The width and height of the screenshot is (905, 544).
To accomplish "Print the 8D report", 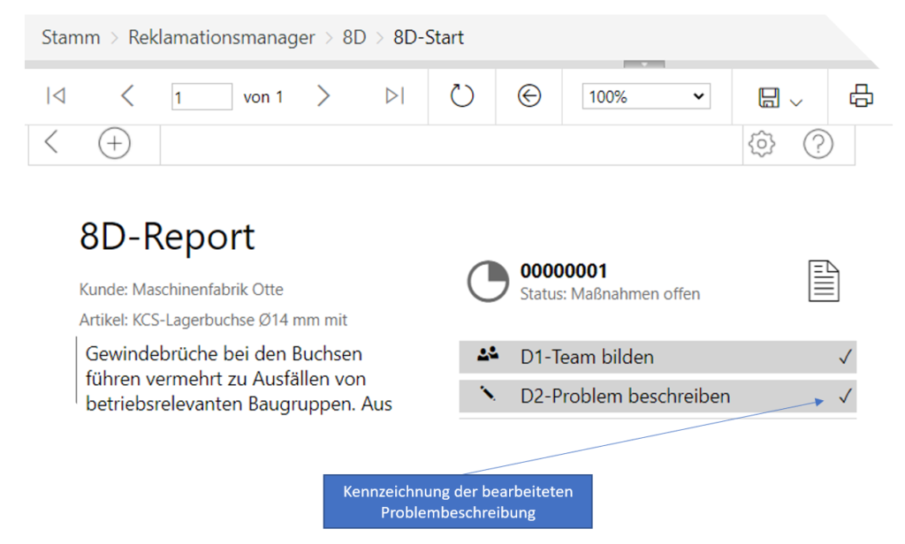I will click(861, 95).
